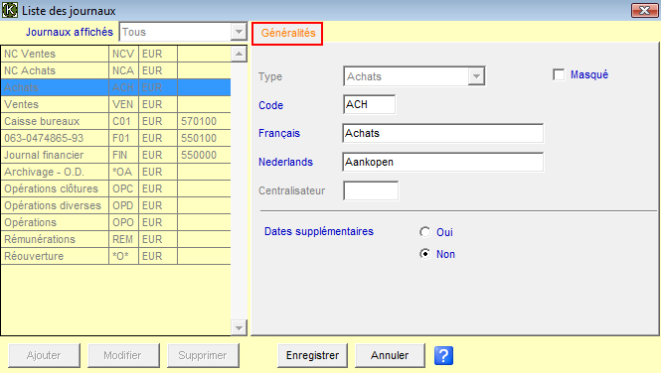Click the Dates supplémentaires label
The width and height of the screenshot is (661, 373).
tap(319, 232)
